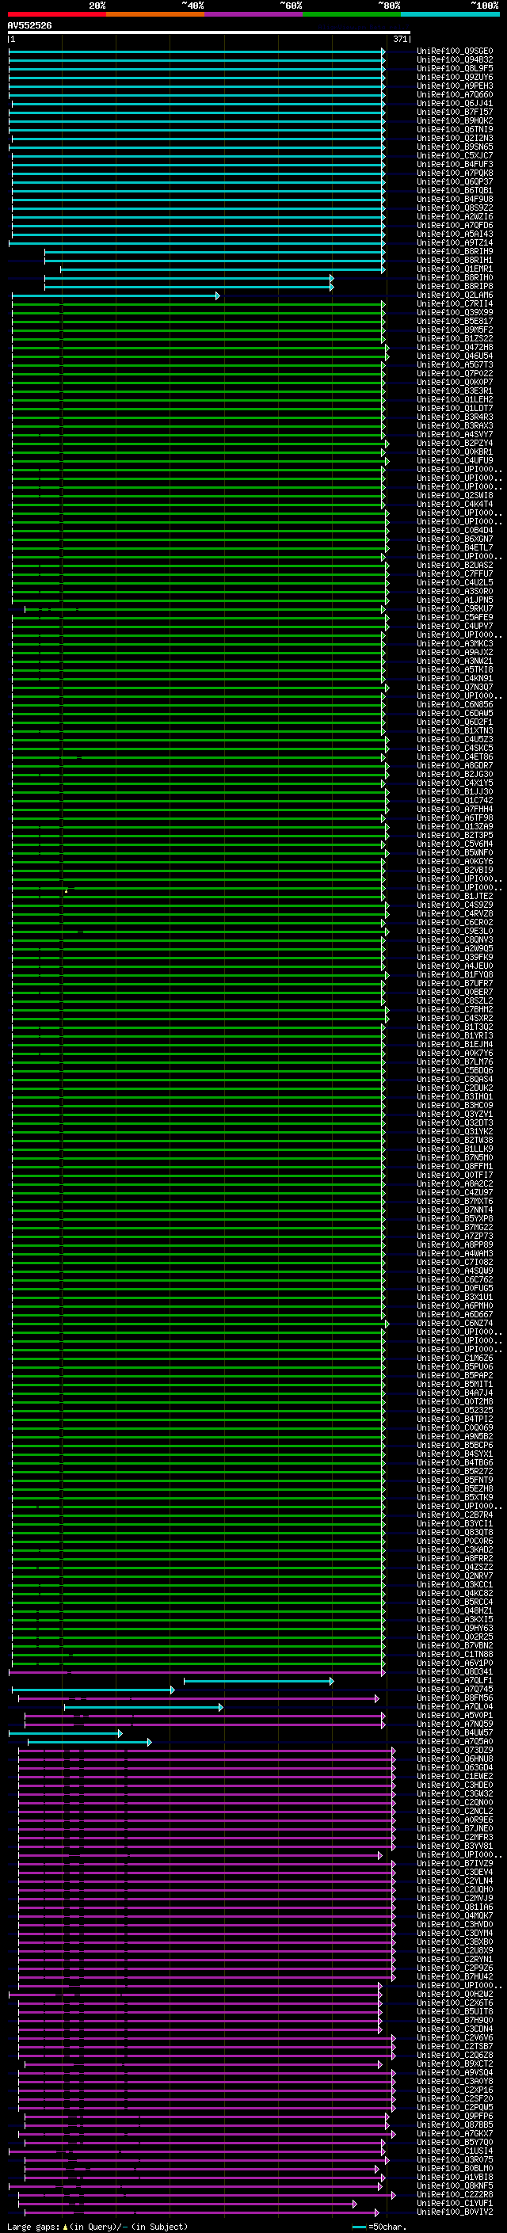Select the UniRef100_A0R9E6 label
507x2233 pixels.
pyautogui.click(x=455, y=1820)
